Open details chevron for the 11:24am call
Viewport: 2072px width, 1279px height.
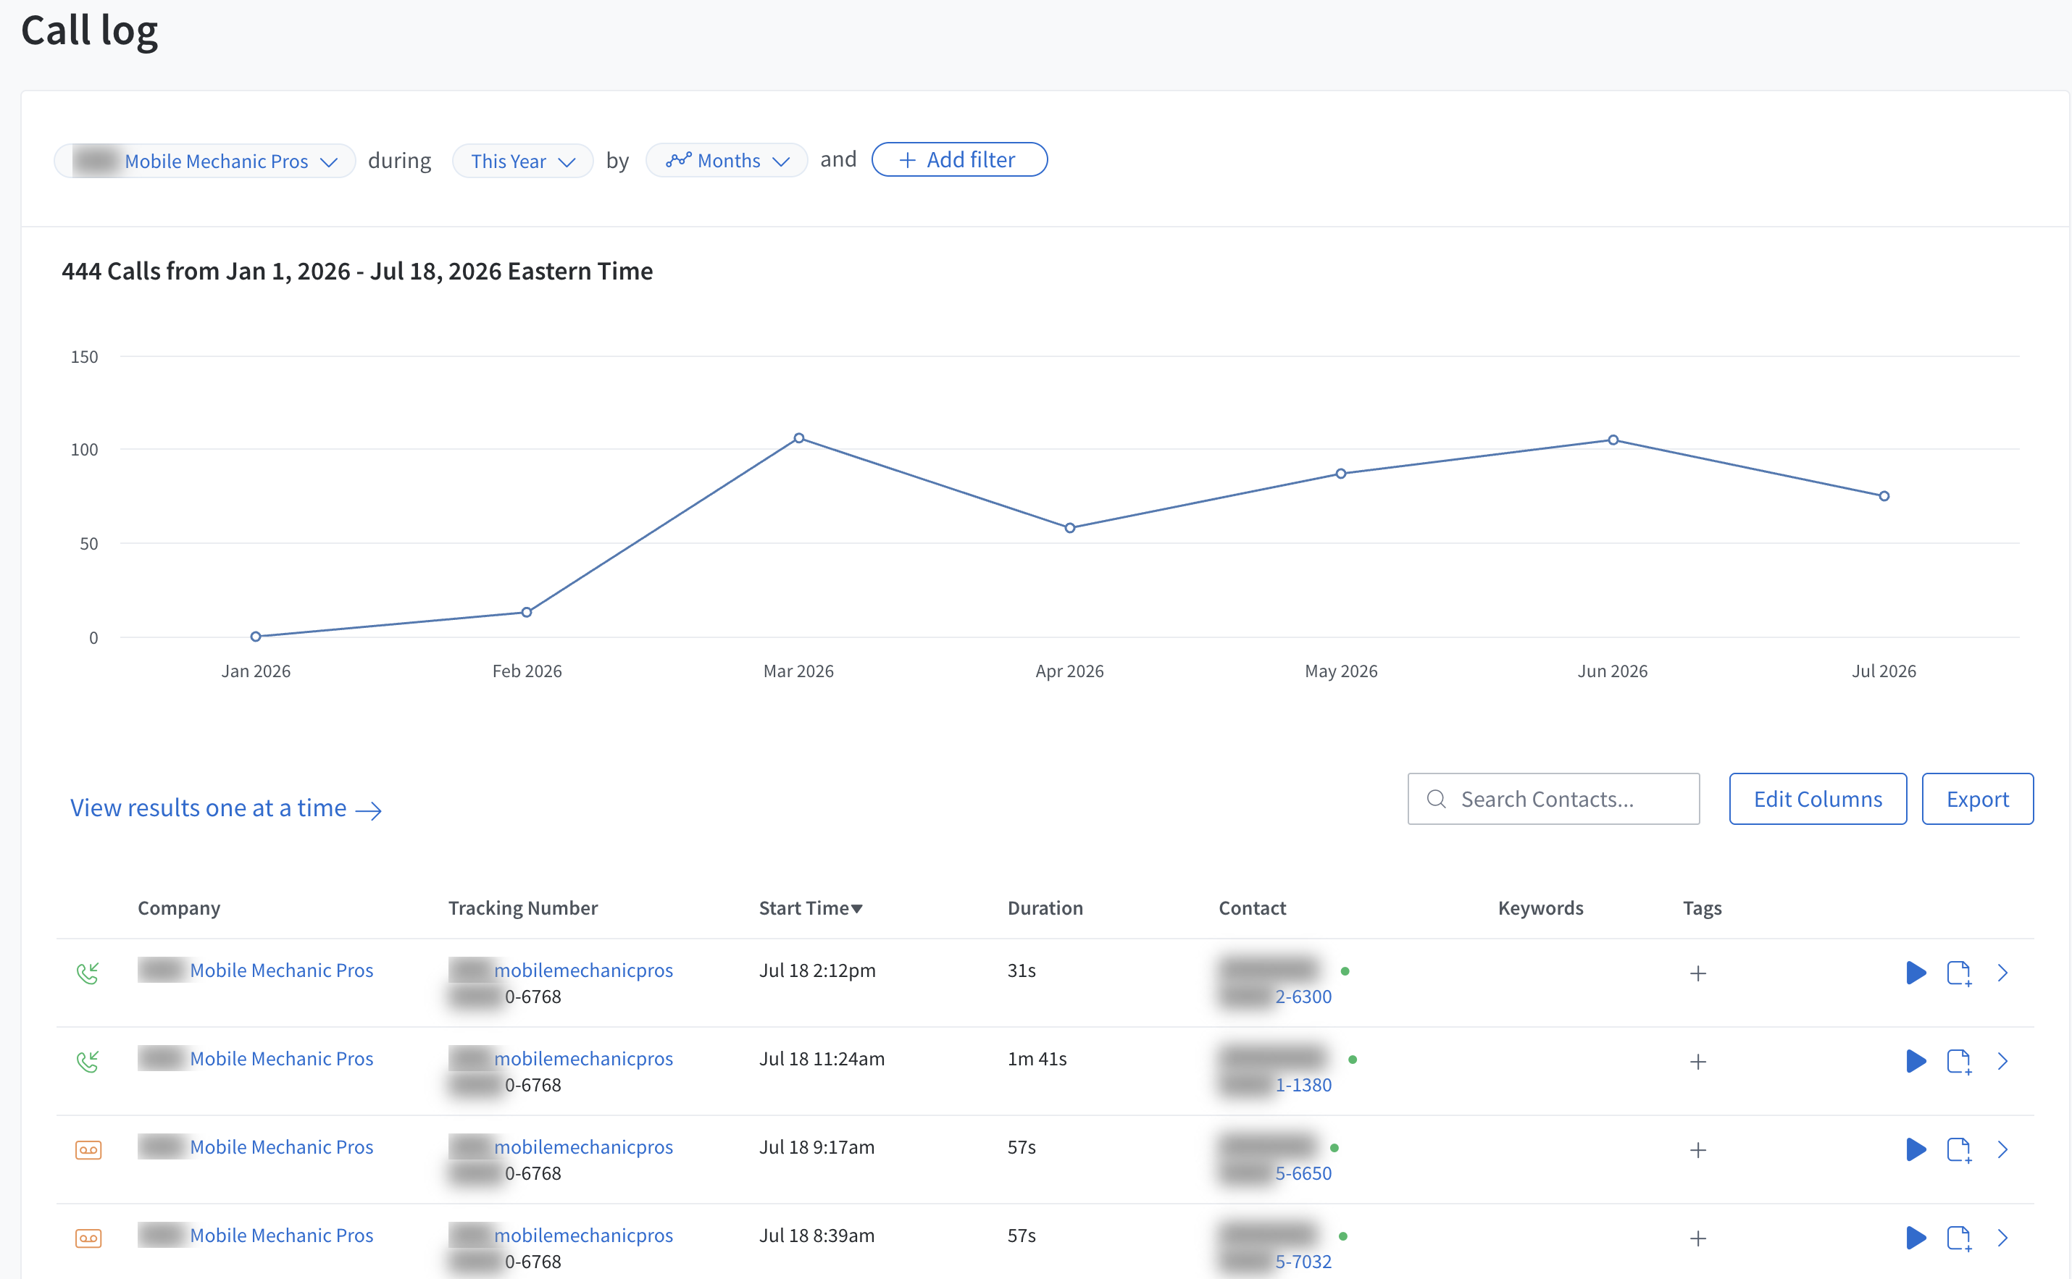click(x=2002, y=1062)
